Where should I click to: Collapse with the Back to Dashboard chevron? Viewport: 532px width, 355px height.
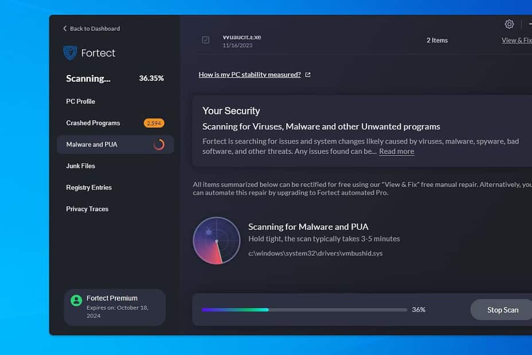tap(65, 28)
